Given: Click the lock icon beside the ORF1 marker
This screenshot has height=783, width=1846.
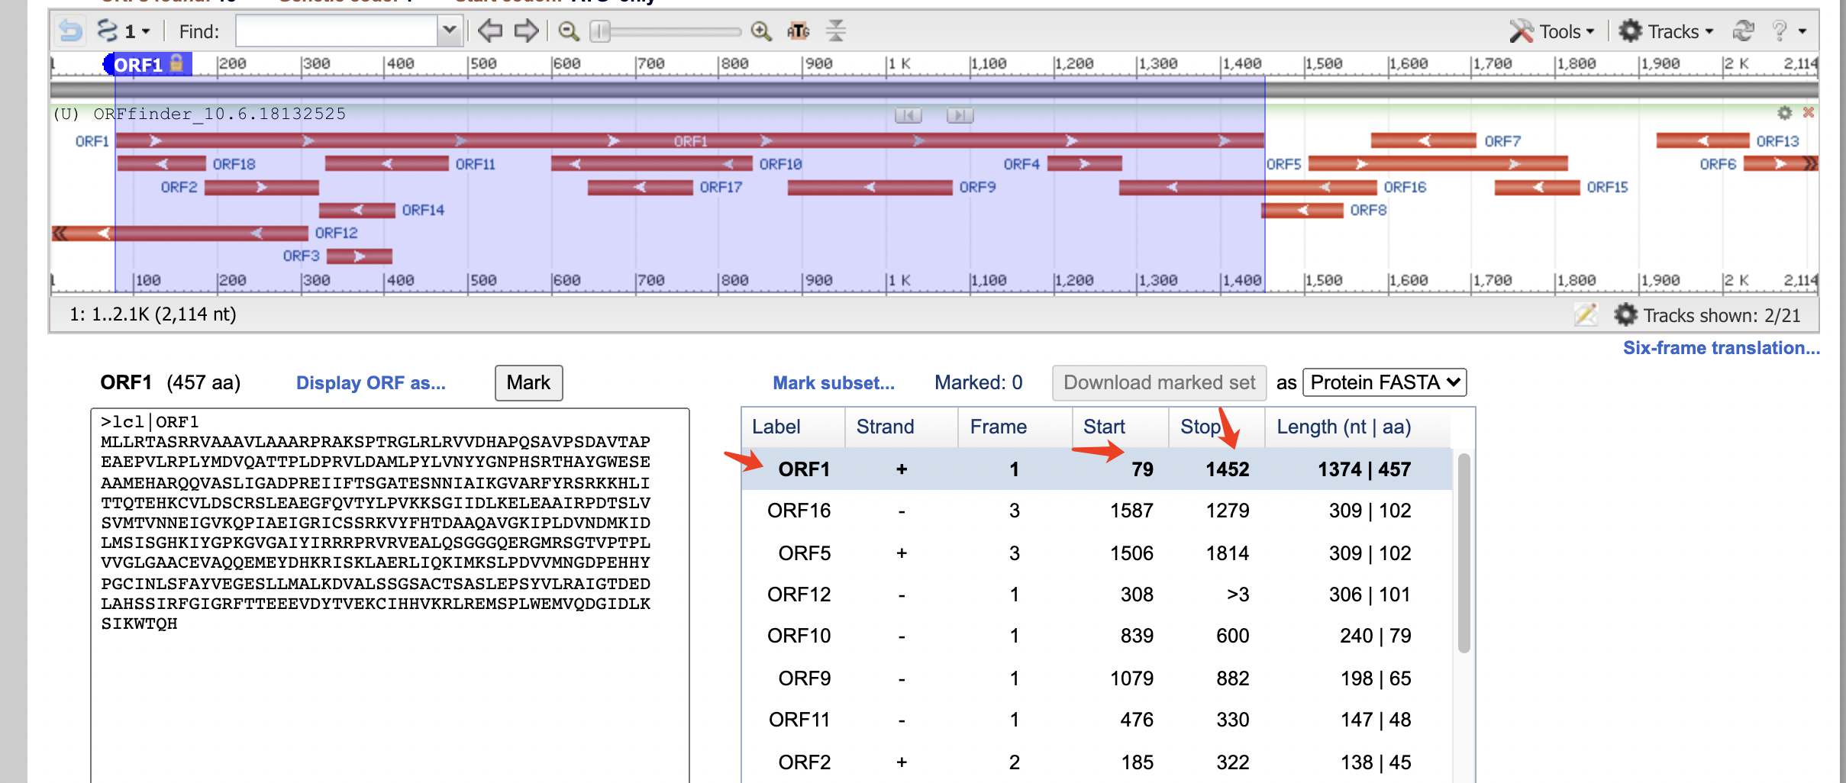Looking at the screenshot, I should [177, 65].
